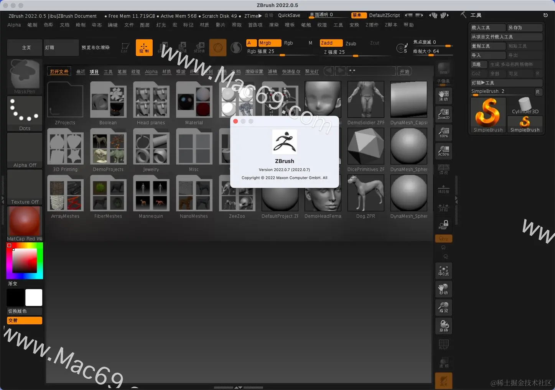Image resolution: width=555 pixels, height=390 pixels.
Task: Expand the 灯箱▶工具 button
Action: [506, 83]
